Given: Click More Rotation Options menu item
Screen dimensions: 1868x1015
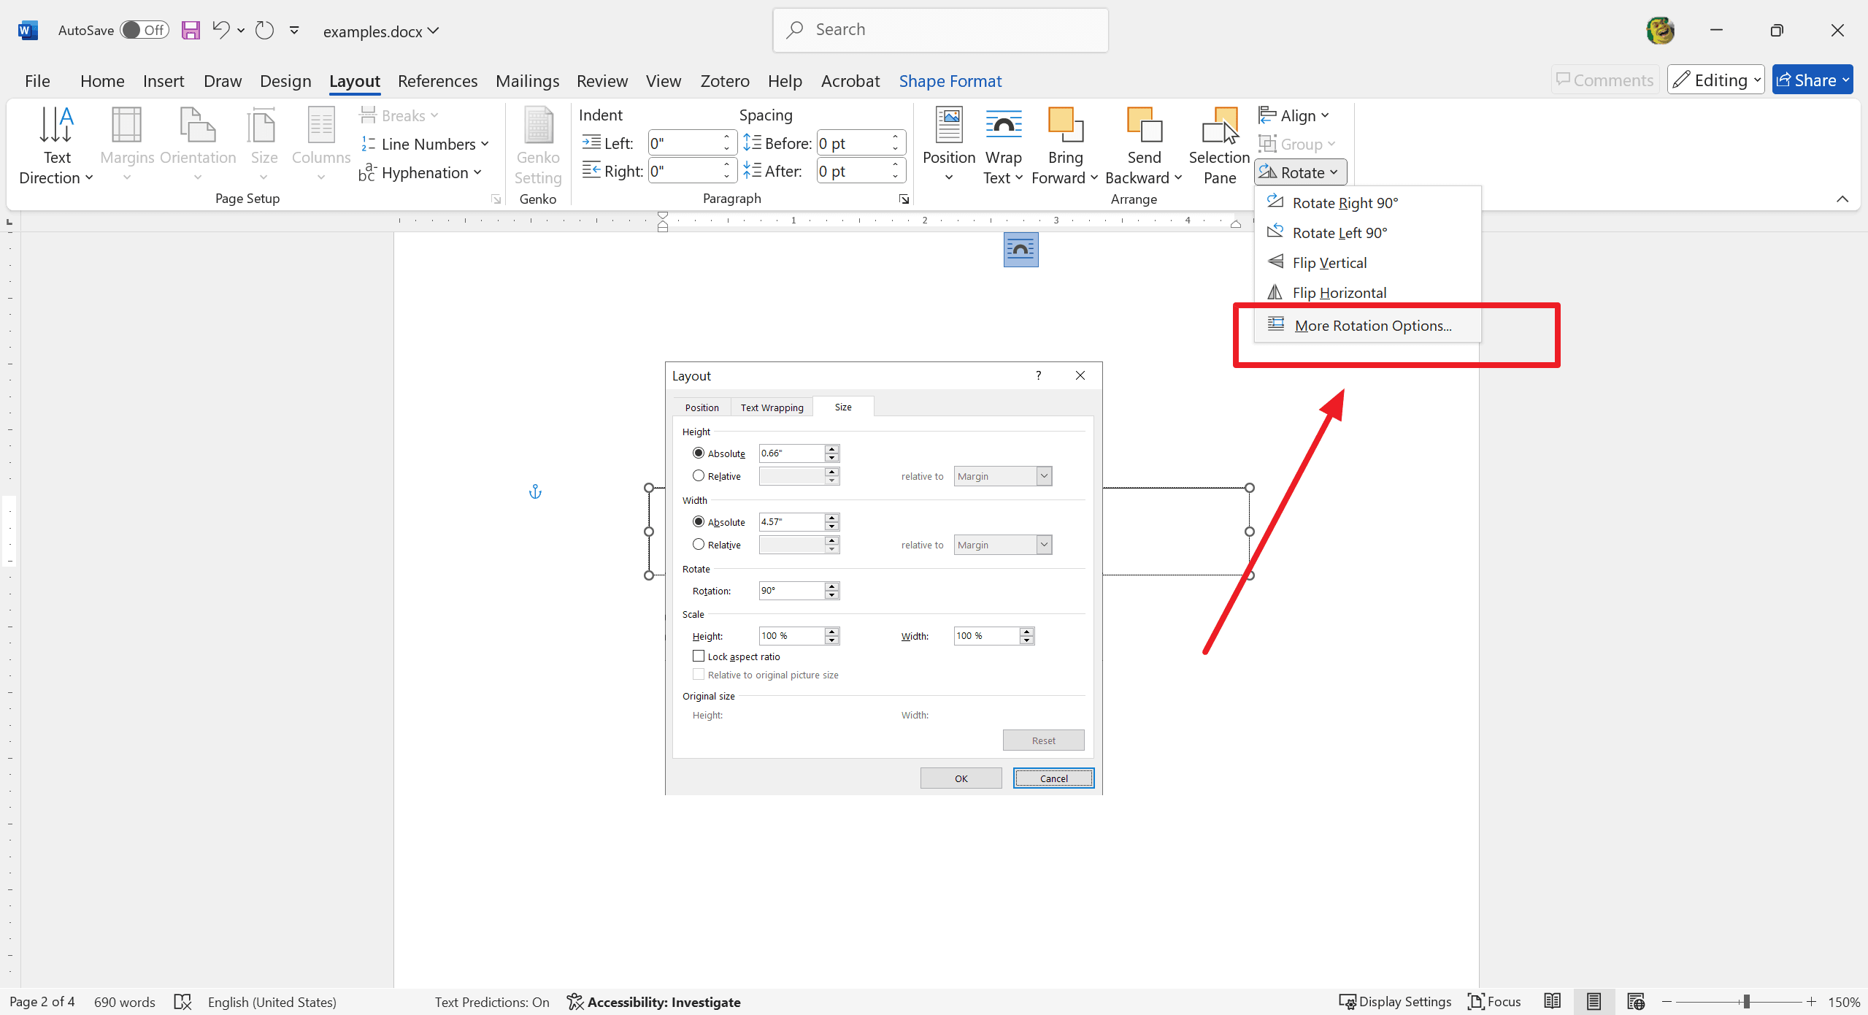Looking at the screenshot, I should click(1371, 325).
